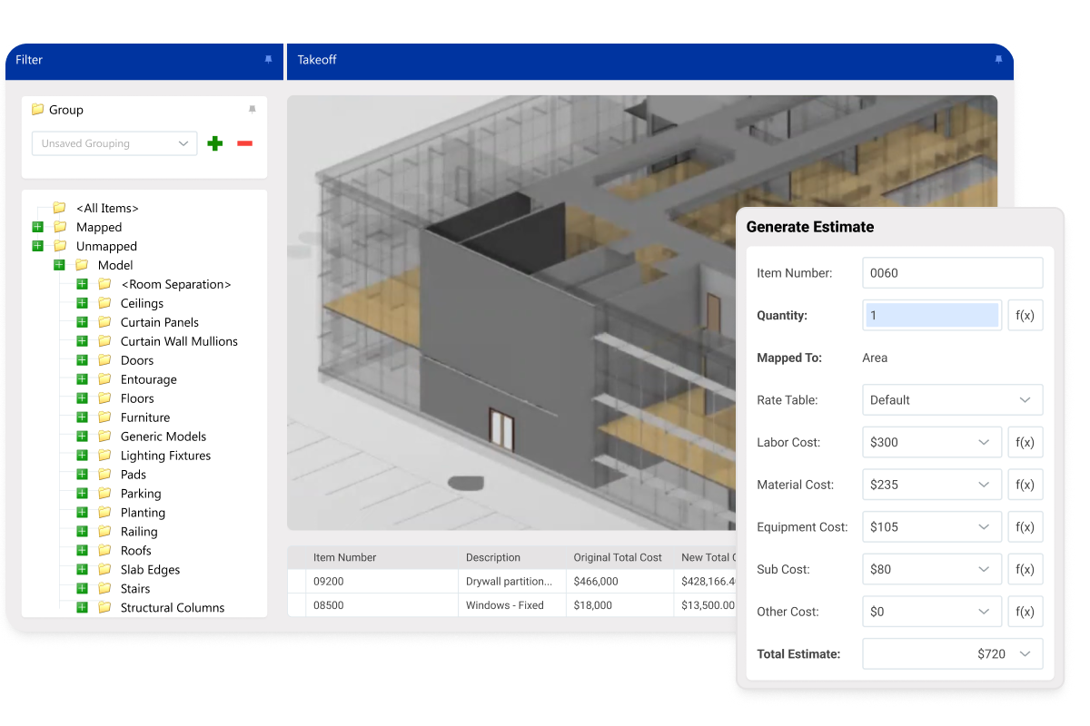The width and height of the screenshot is (1090, 726).
Task: Select the Stairs tree item
Action: coord(135,589)
